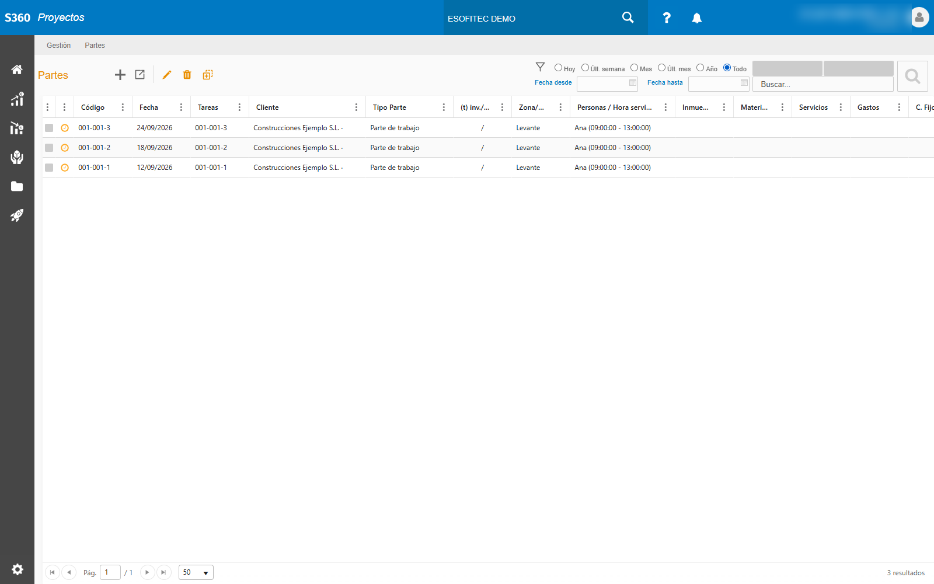The width and height of the screenshot is (934, 584).
Task: Select the Últ. mes radio filter
Action: point(661,68)
